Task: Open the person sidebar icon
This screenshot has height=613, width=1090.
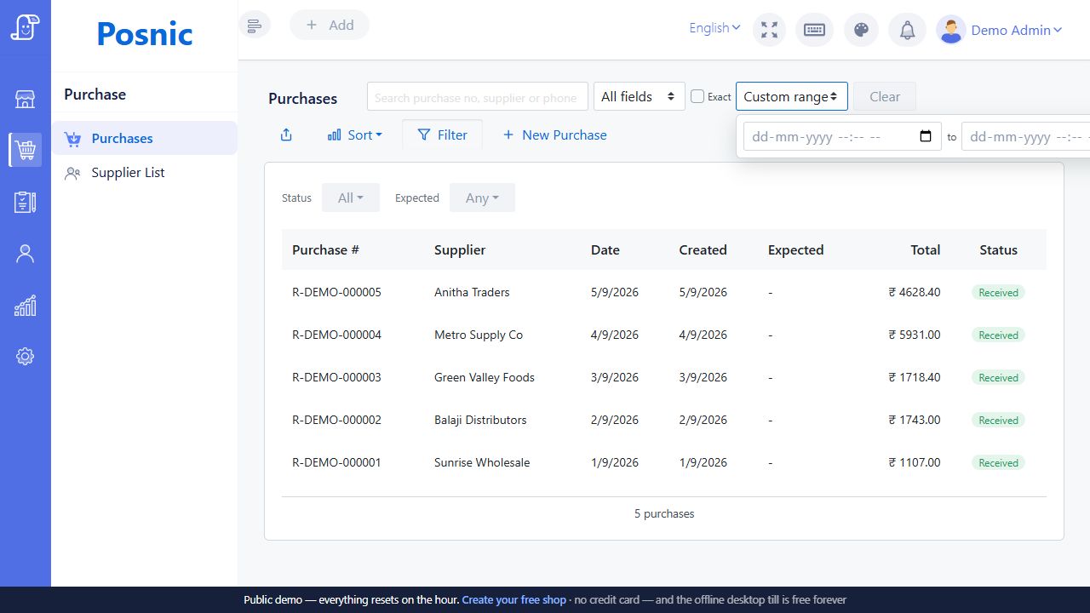Action: point(26,254)
